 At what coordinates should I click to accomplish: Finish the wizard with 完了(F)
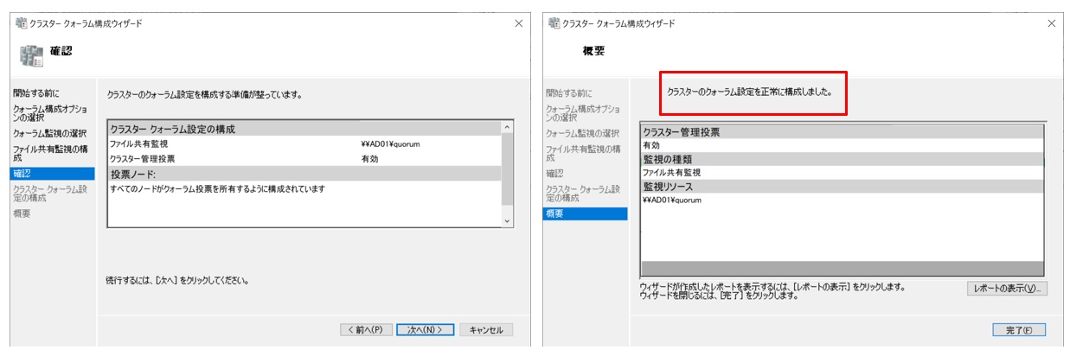point(1018,329)
